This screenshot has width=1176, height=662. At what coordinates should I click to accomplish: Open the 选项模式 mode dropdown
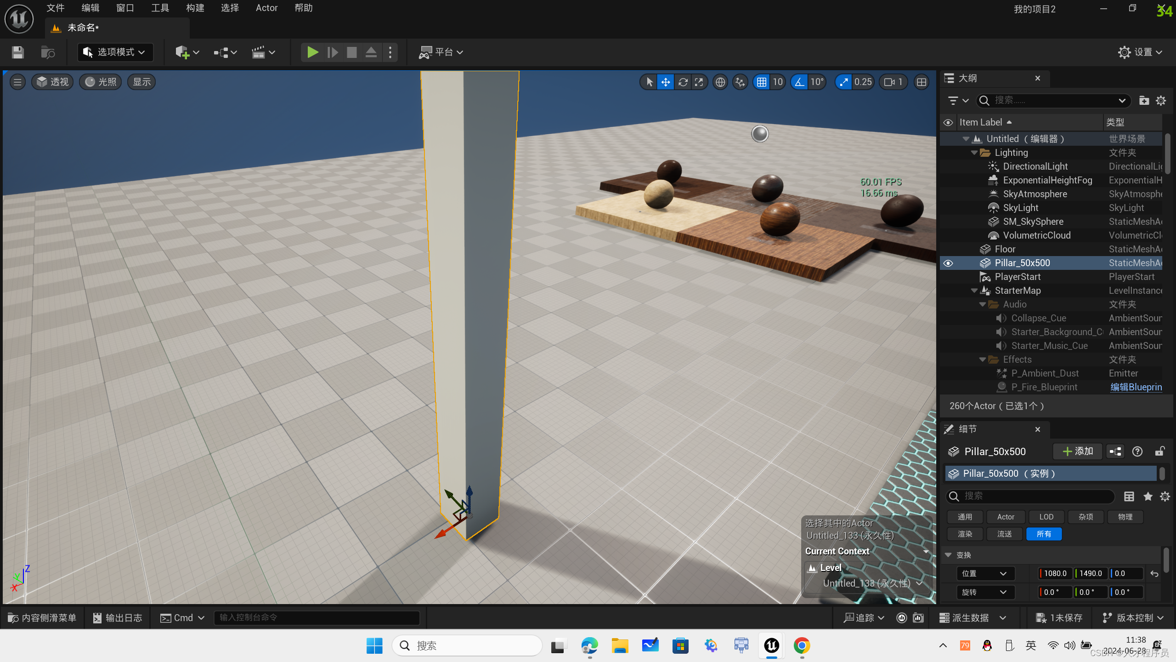click(115, 52)
